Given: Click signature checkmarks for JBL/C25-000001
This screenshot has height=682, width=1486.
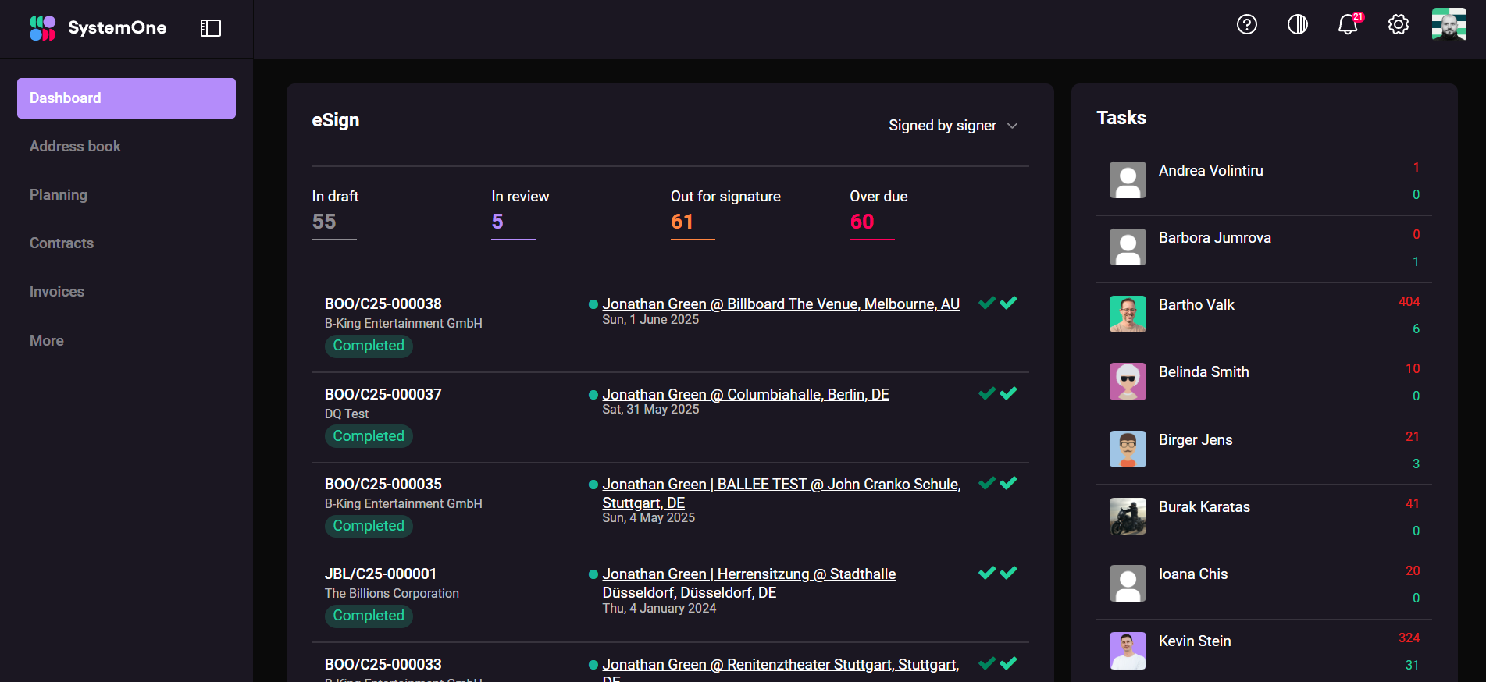Looking at the screenshot, I should click(998, 573).
